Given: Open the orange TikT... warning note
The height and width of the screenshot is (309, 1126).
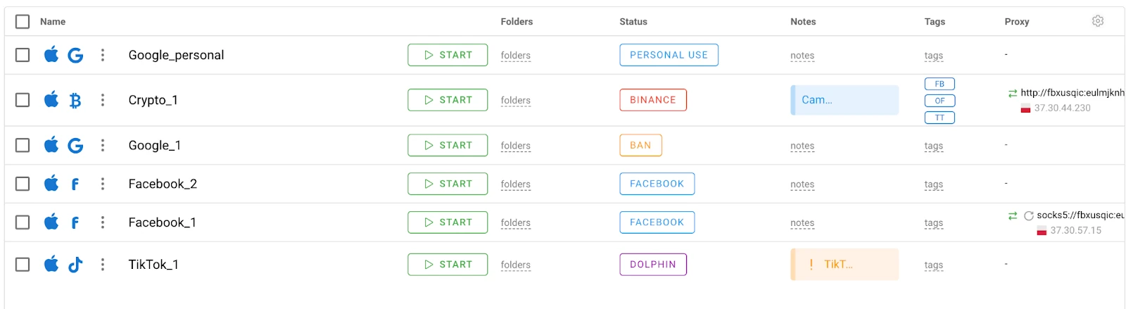Looking at the screenshot, I should pyautogui.click(x=844, y=265).
